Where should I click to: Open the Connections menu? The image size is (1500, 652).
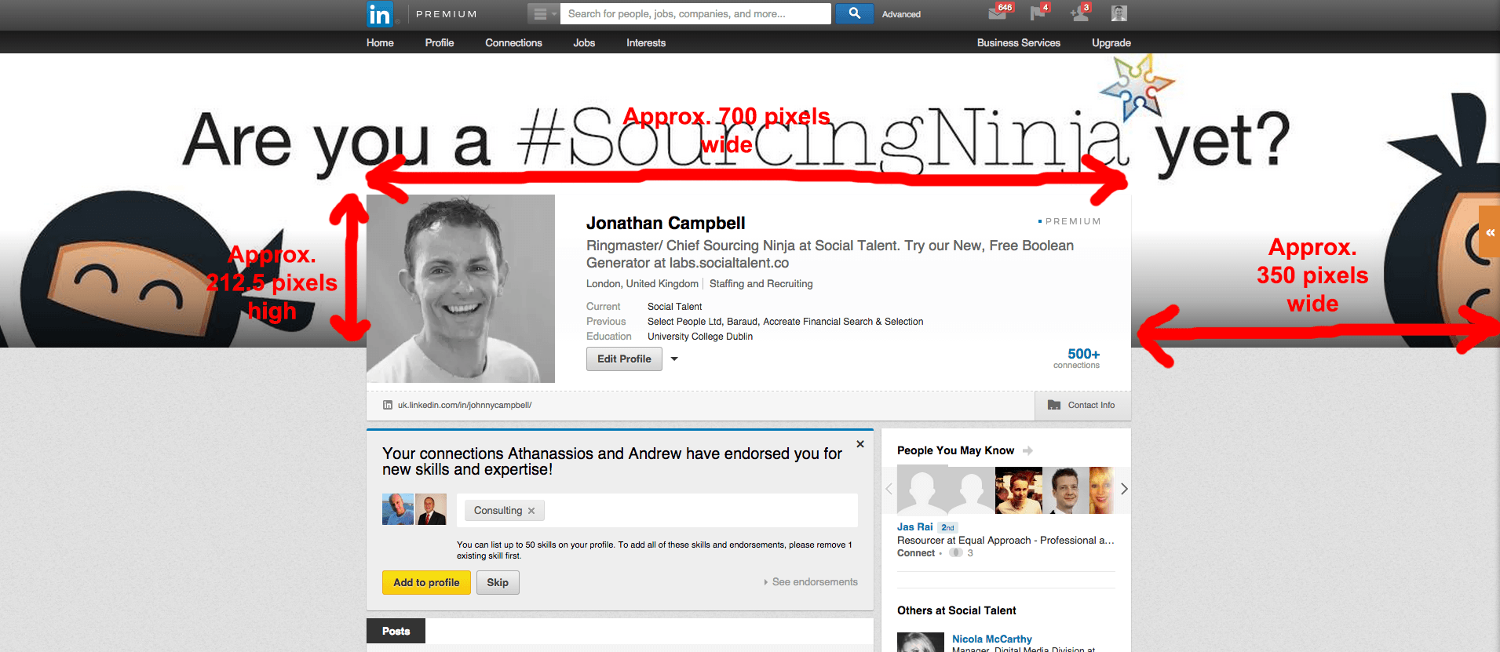point(513,42)
